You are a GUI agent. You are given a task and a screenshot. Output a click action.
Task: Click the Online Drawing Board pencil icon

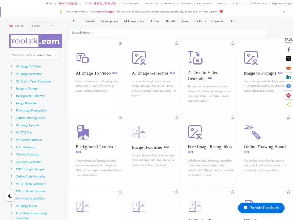(x=252, y=132)
